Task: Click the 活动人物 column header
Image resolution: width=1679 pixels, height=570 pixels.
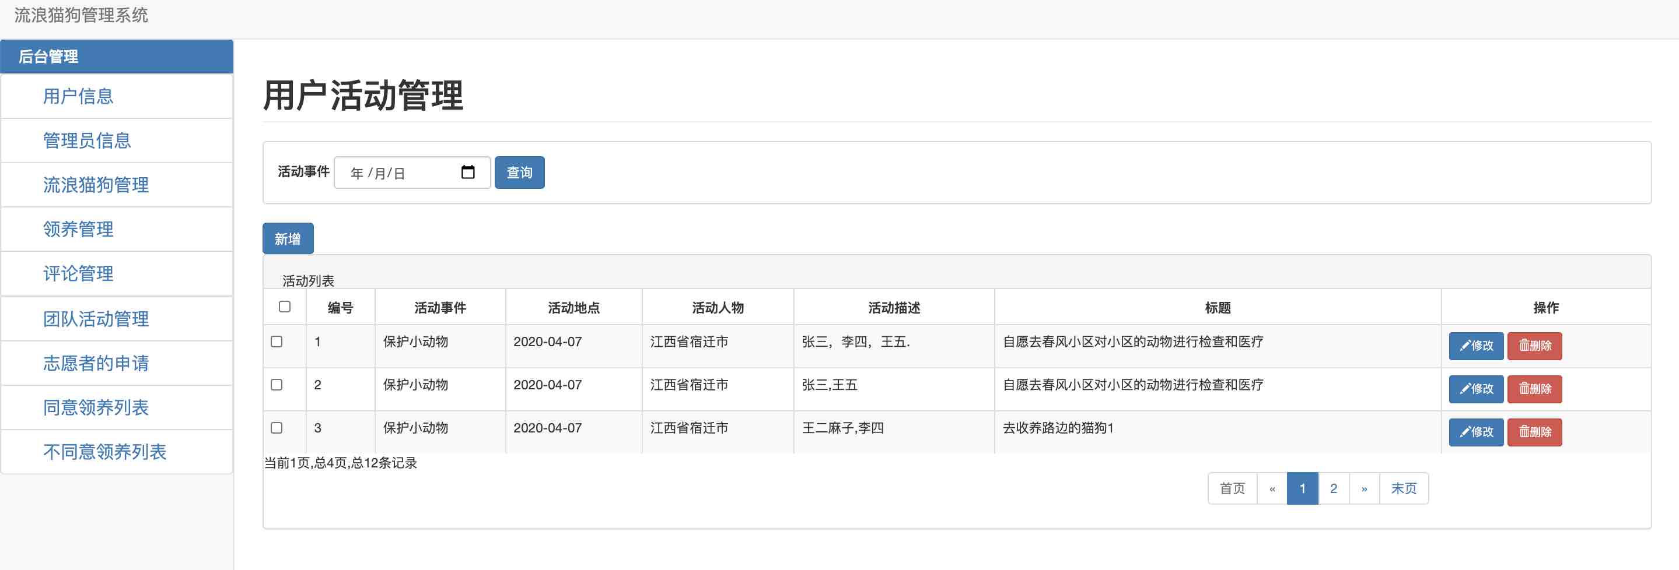Action: point(718,308)
